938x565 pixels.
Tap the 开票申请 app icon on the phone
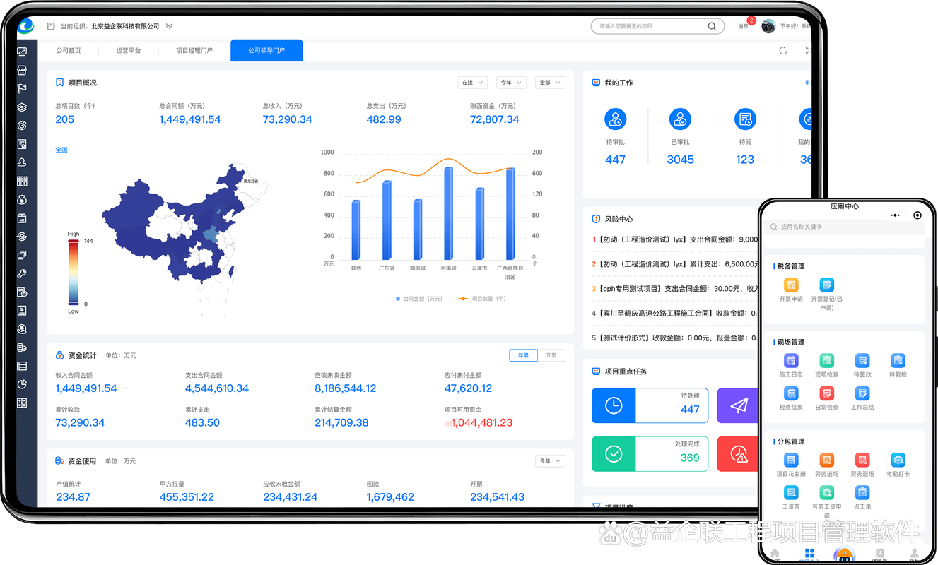(x=791, y=285)
